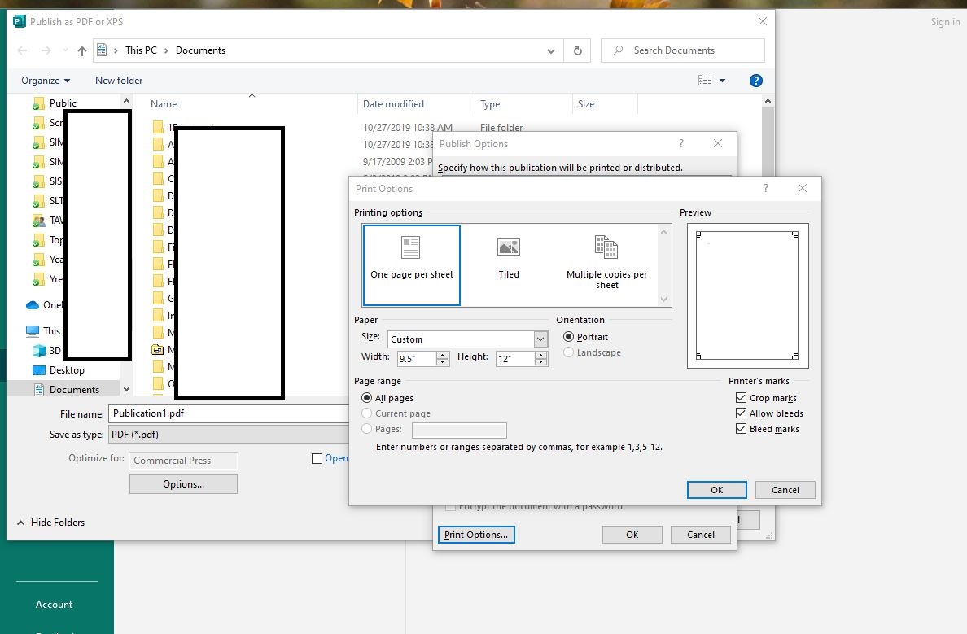Click This PC in address bar
967x634 pixels.
(x=142, y=50)
